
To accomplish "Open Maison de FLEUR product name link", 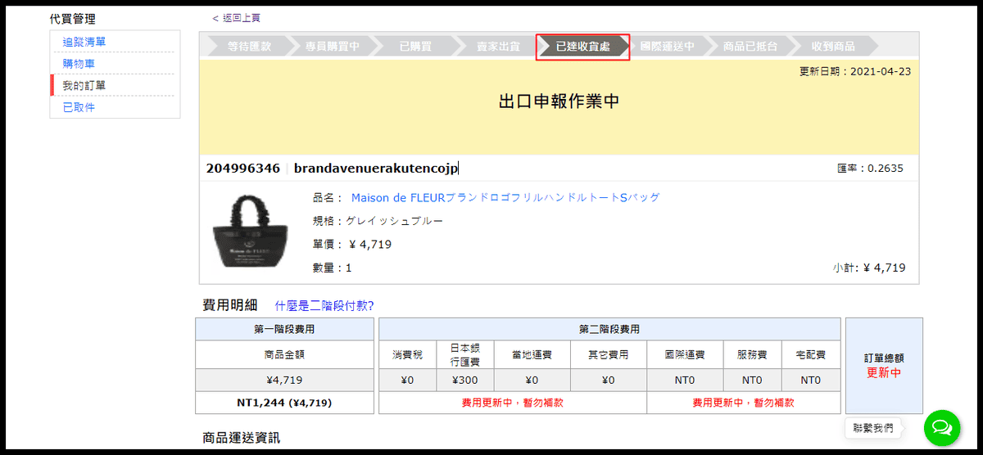I will (505, 197).
